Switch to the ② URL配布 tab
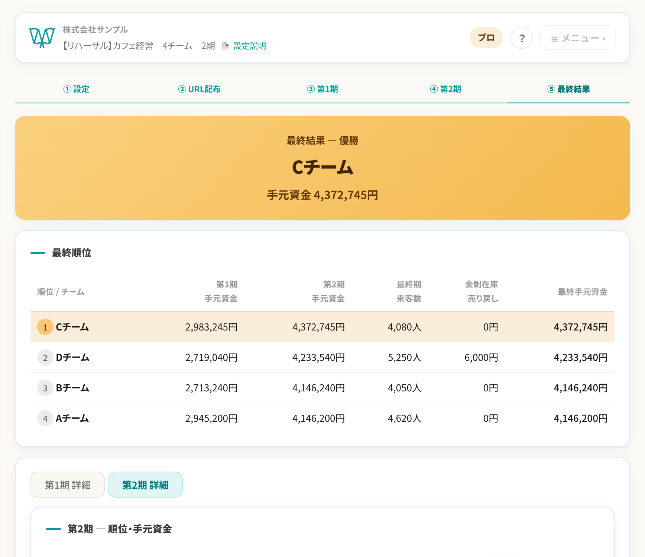Viewport: 645px width, 557px height. click(x=199, y=89)
